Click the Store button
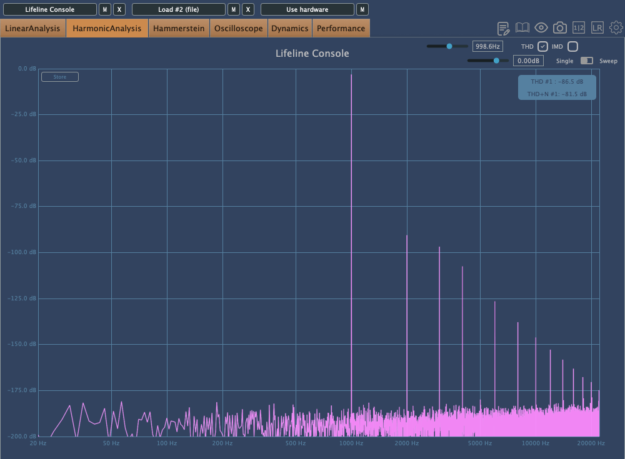 click(60, 77)
